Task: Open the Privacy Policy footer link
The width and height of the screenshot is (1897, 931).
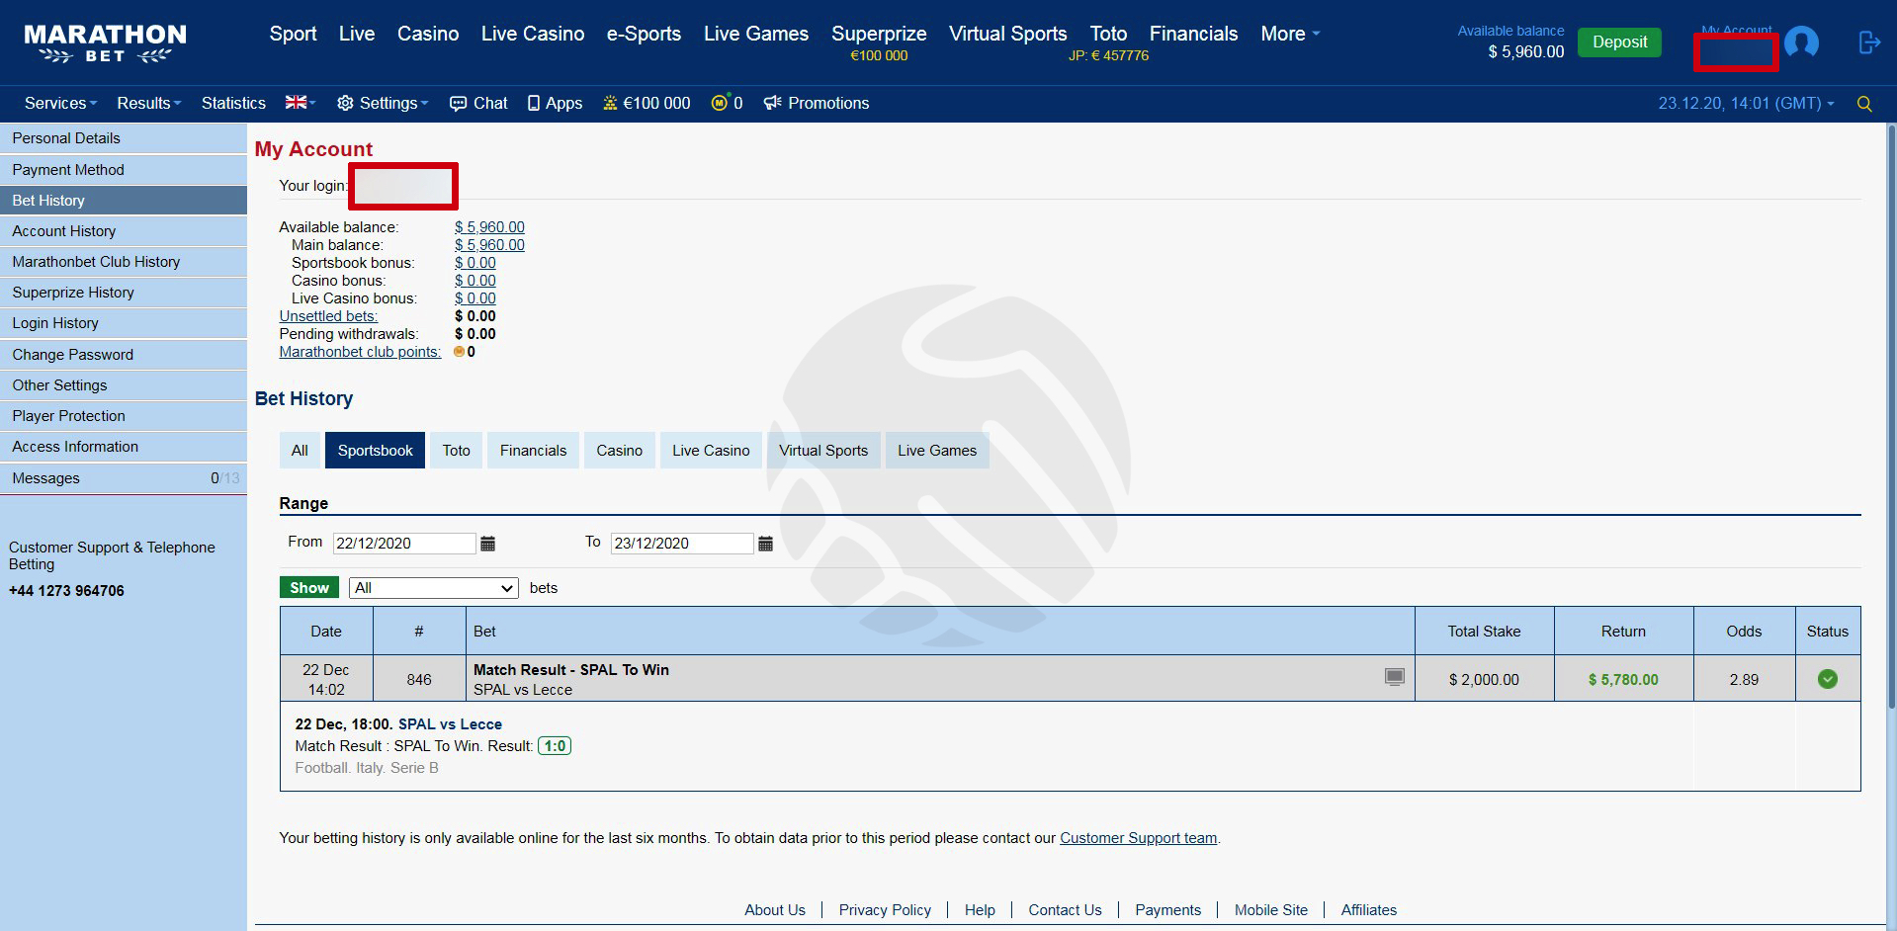Action: [885, 910]
